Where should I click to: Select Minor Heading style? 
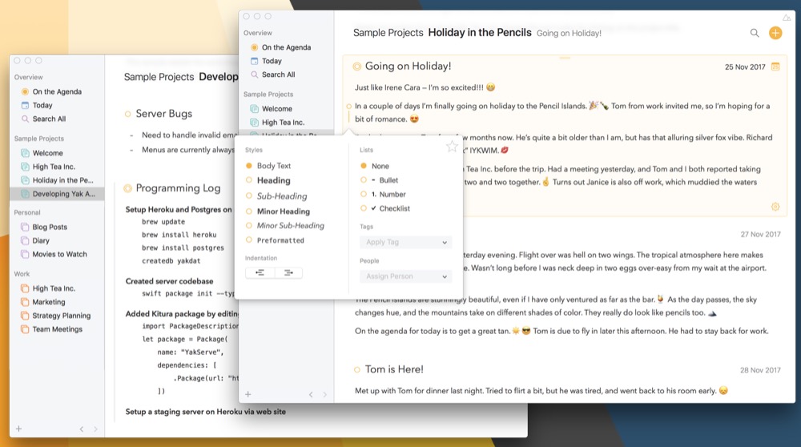278,211
